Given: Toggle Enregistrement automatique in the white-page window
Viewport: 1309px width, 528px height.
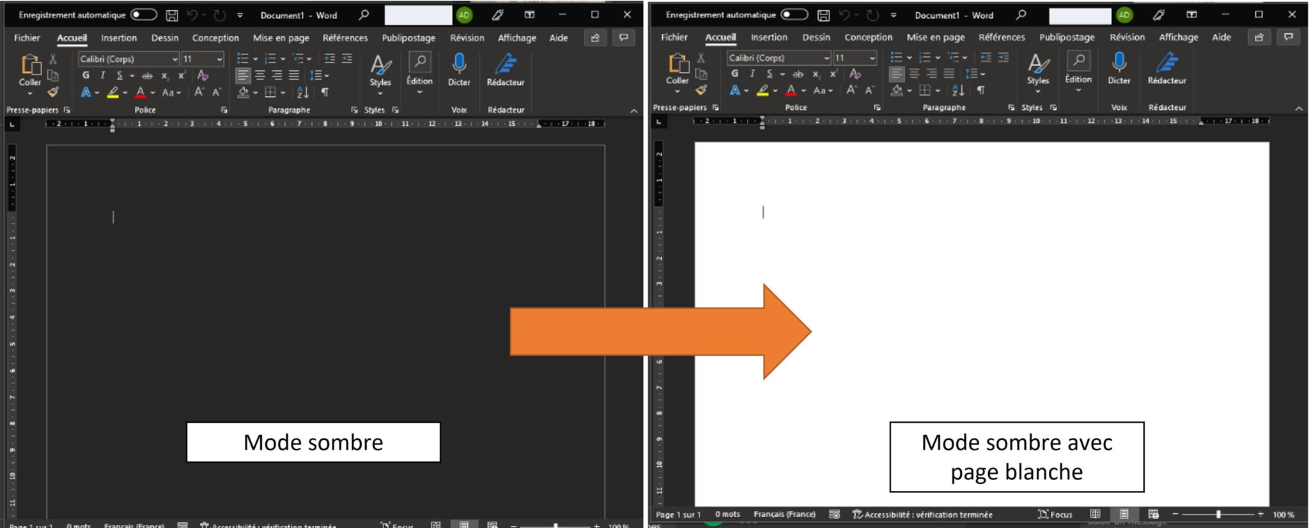Looking at the screenshot, I should point(794,15).
